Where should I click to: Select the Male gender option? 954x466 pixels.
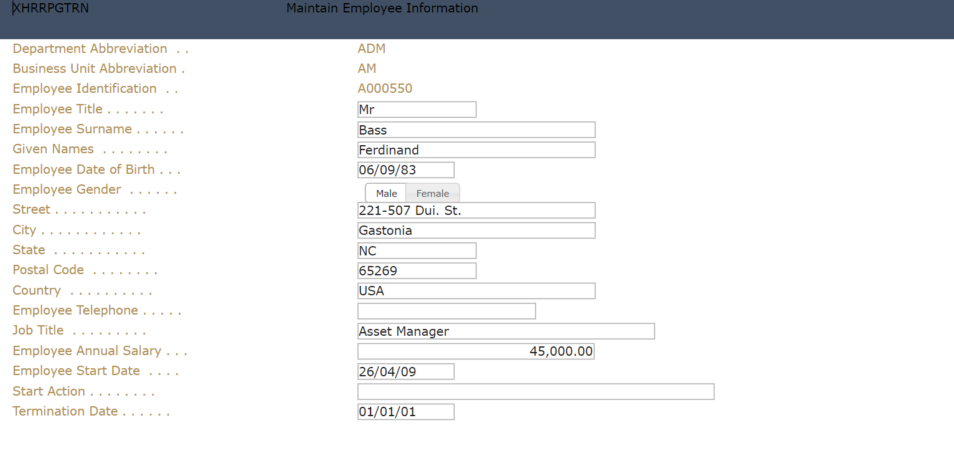386,193
